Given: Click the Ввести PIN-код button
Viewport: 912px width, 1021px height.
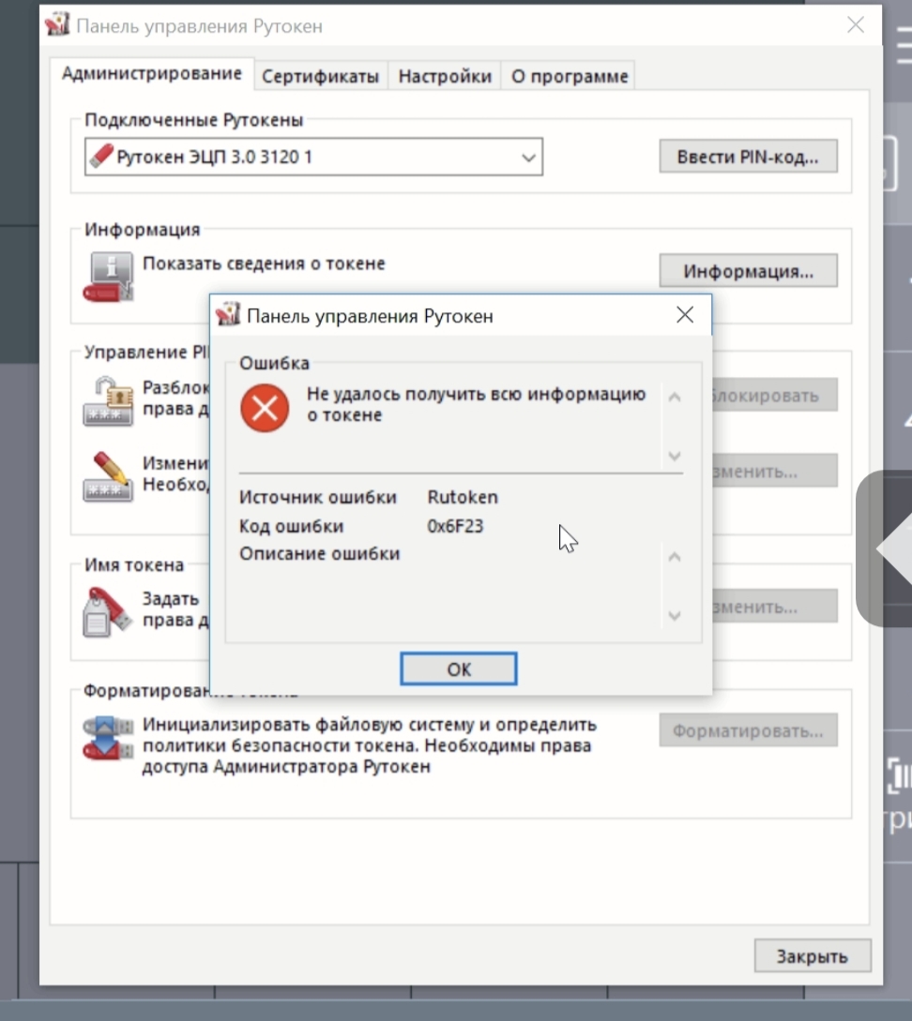Looking at the screenshot, I should (x=748, y=157).
